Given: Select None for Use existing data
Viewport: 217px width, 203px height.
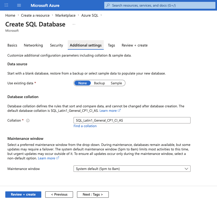Looking at the screenshot, I should pos(83,83).
